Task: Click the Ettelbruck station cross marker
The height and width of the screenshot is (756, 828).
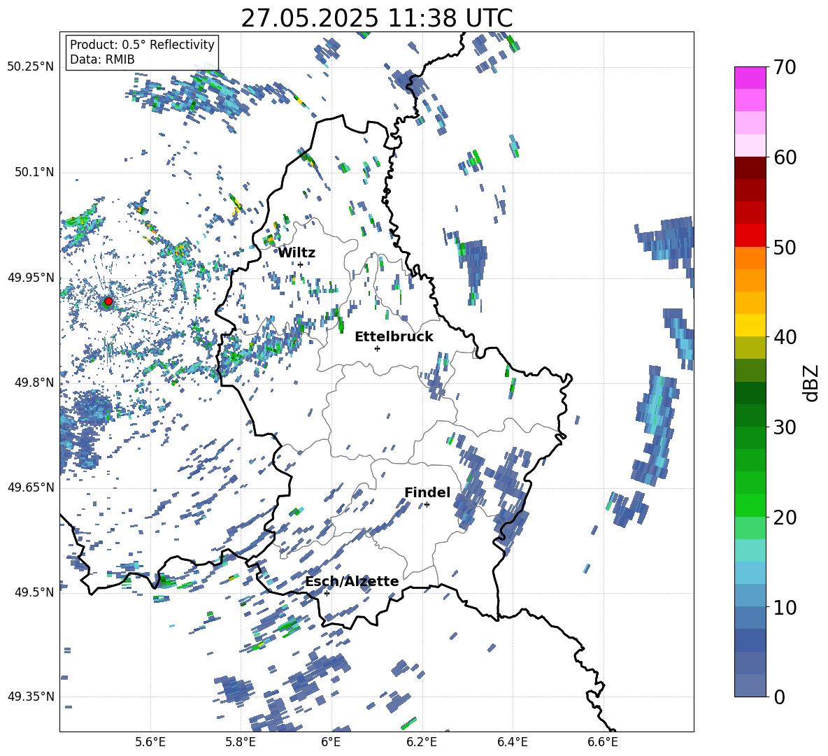Action: 377,348
